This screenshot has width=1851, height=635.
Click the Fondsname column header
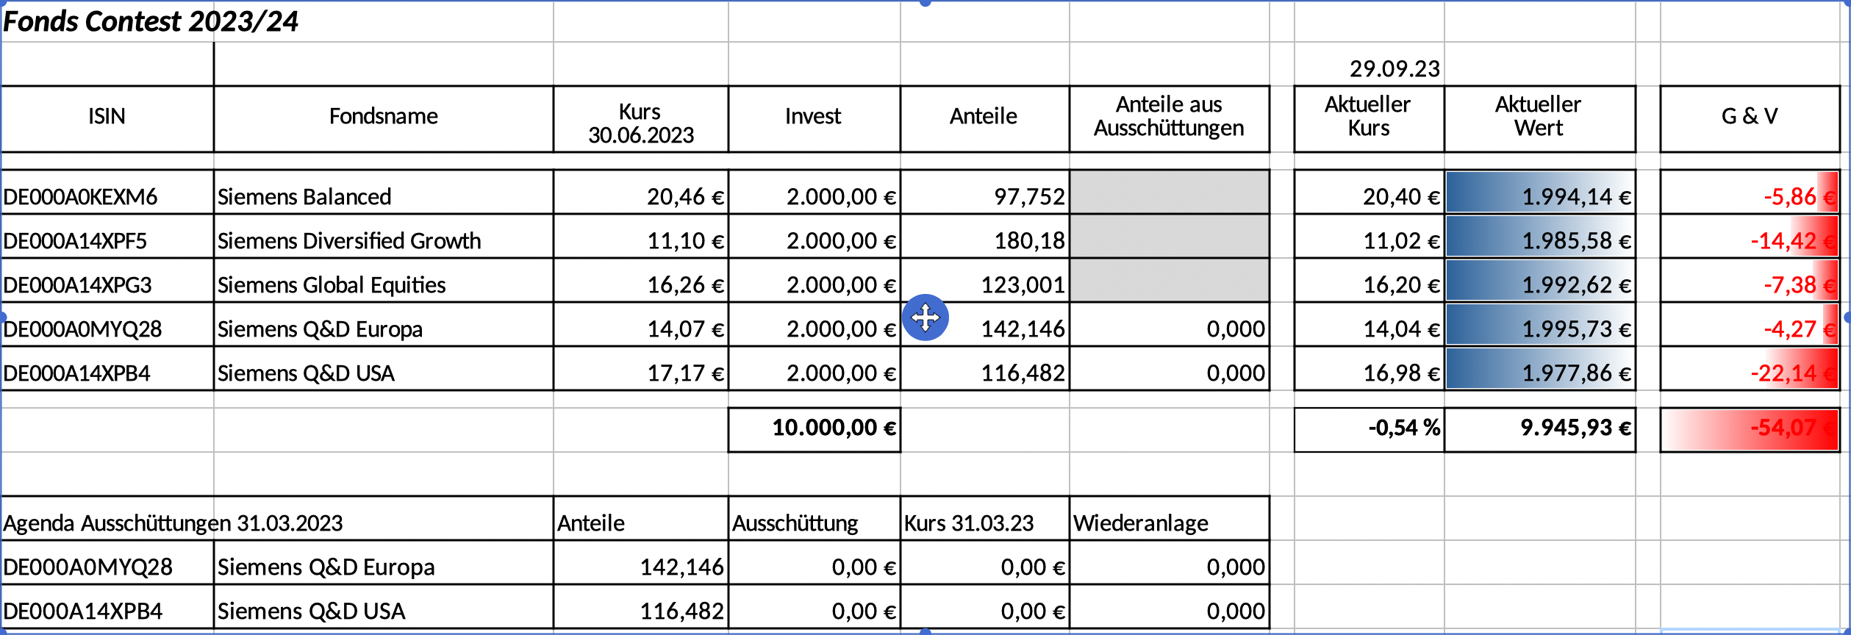coord(383,117)
